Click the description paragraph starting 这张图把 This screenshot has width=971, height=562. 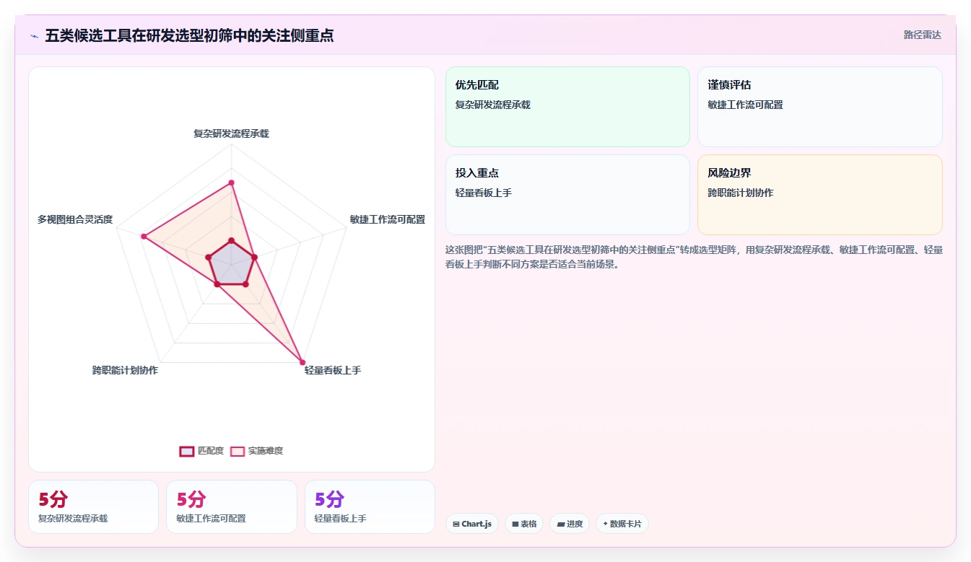coord(694,257)
